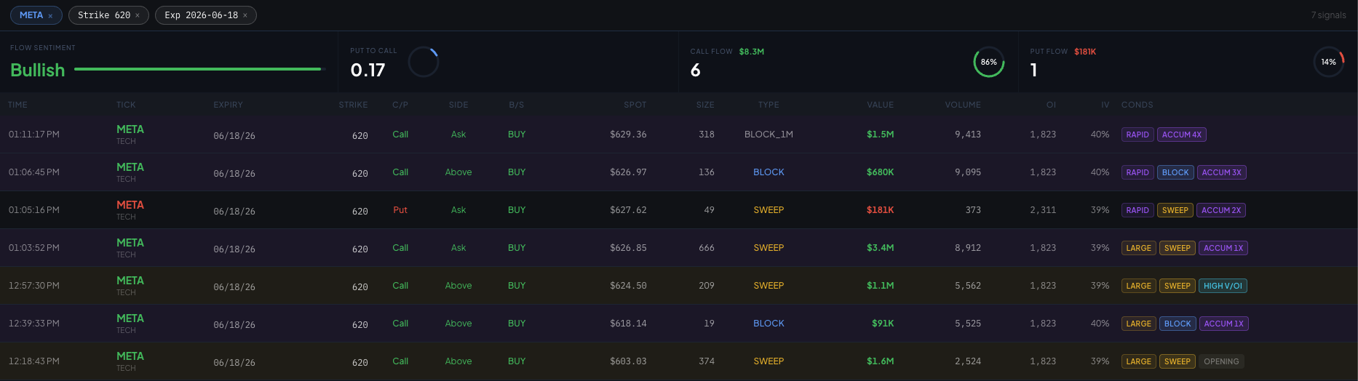Click the $3.4M value in the 01:03:52 row
The image size is (1358, 381).
coord(880,248)
